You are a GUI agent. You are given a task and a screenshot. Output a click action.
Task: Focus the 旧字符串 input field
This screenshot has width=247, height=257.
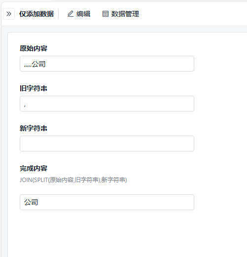(x=107, y=104)
